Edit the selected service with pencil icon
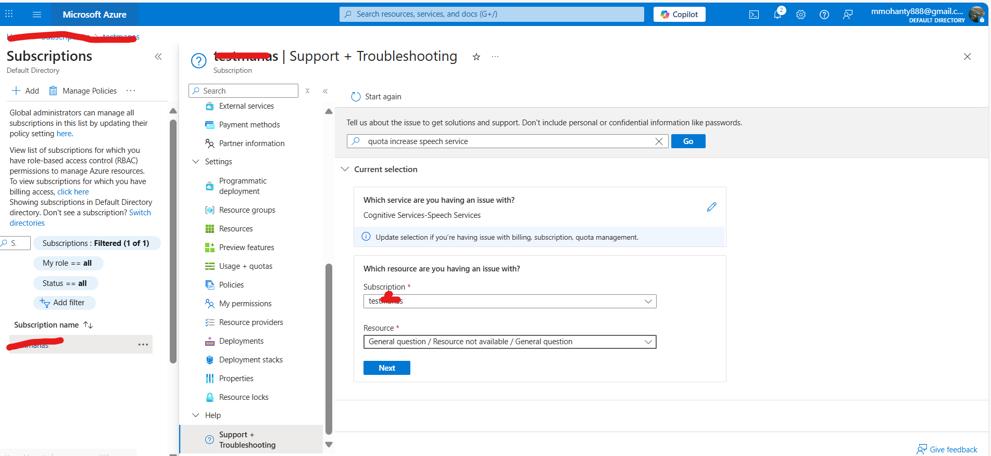The width and height of the screenshot is (991, 456). point(711,207)
